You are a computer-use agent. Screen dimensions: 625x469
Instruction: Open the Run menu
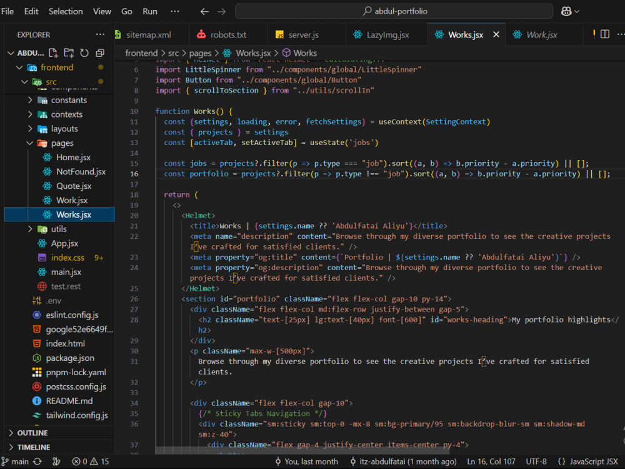pyautogui.click(x=150, y=11)
